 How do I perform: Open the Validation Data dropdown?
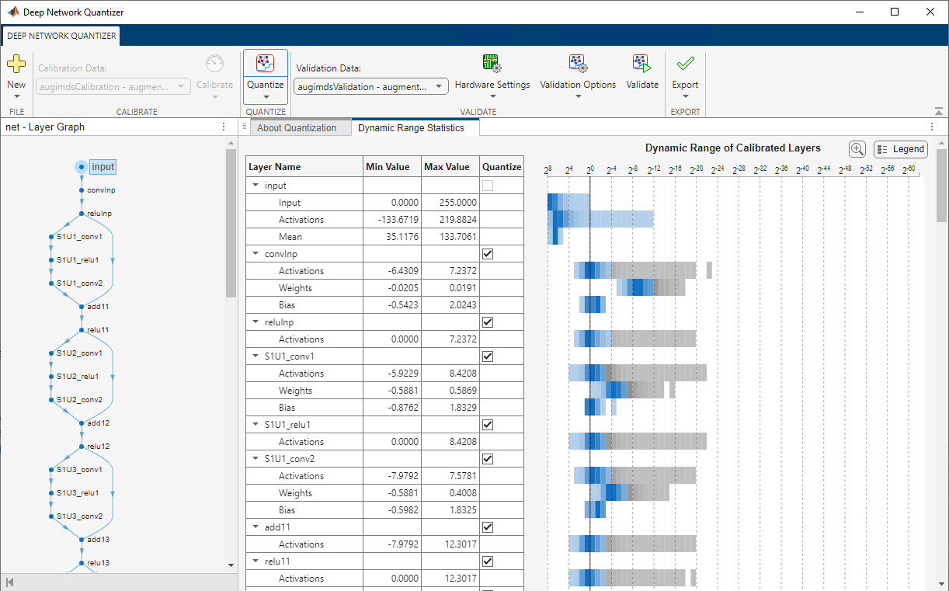point(371,87)
